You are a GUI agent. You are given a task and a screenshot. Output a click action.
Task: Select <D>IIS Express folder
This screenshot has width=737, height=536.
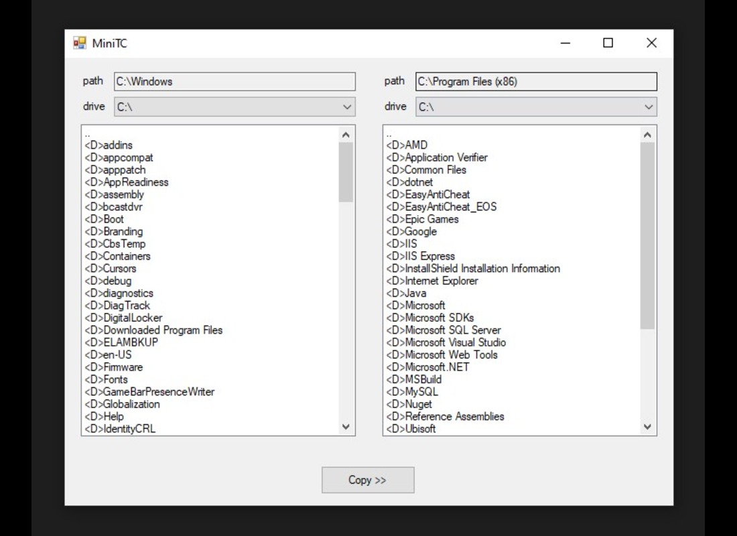pos(421,256)
